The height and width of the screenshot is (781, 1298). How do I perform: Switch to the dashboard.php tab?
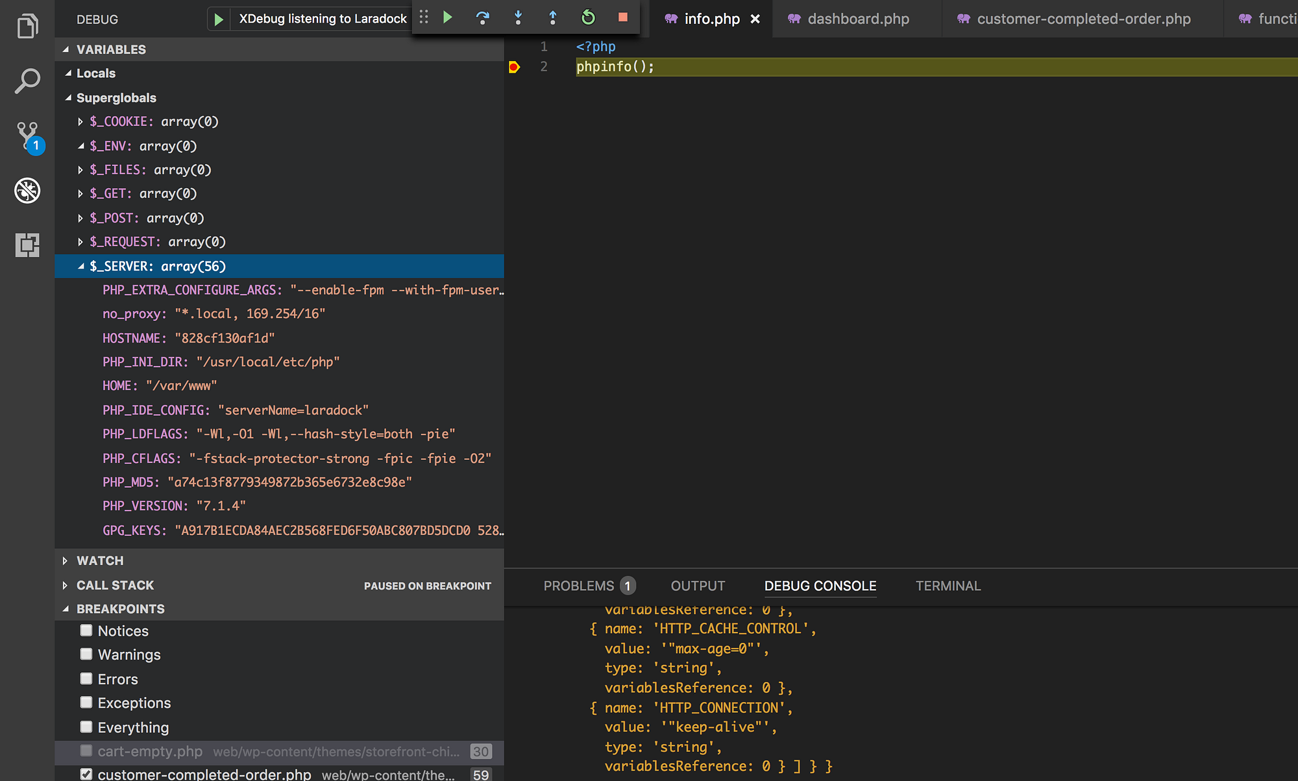(858, 19)
